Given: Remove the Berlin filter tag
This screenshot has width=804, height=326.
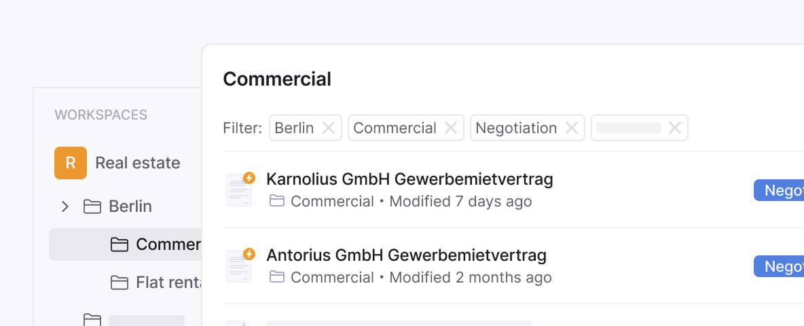Looking at the screenshot, I should (329, 128).
